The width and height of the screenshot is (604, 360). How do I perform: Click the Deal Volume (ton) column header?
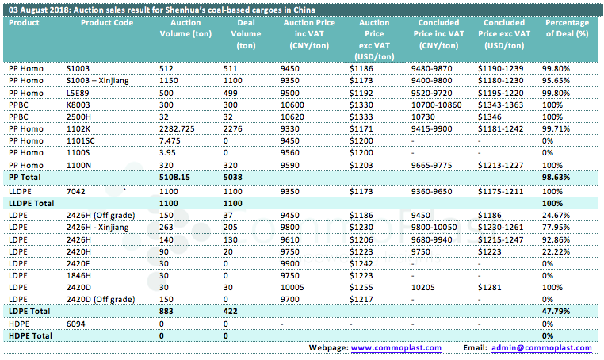point(246,34)
